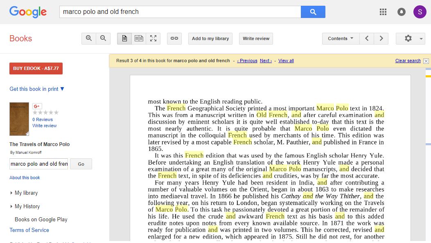Open Contents dropdown
Image resolution: width=431 pixels, height=243 pixels.
click(341, 38)
